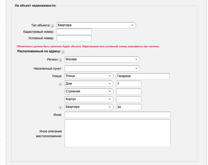Click info icon next to Тип объекта
The height and width of the screenshot is (165, 208).
tap(52, 26)
